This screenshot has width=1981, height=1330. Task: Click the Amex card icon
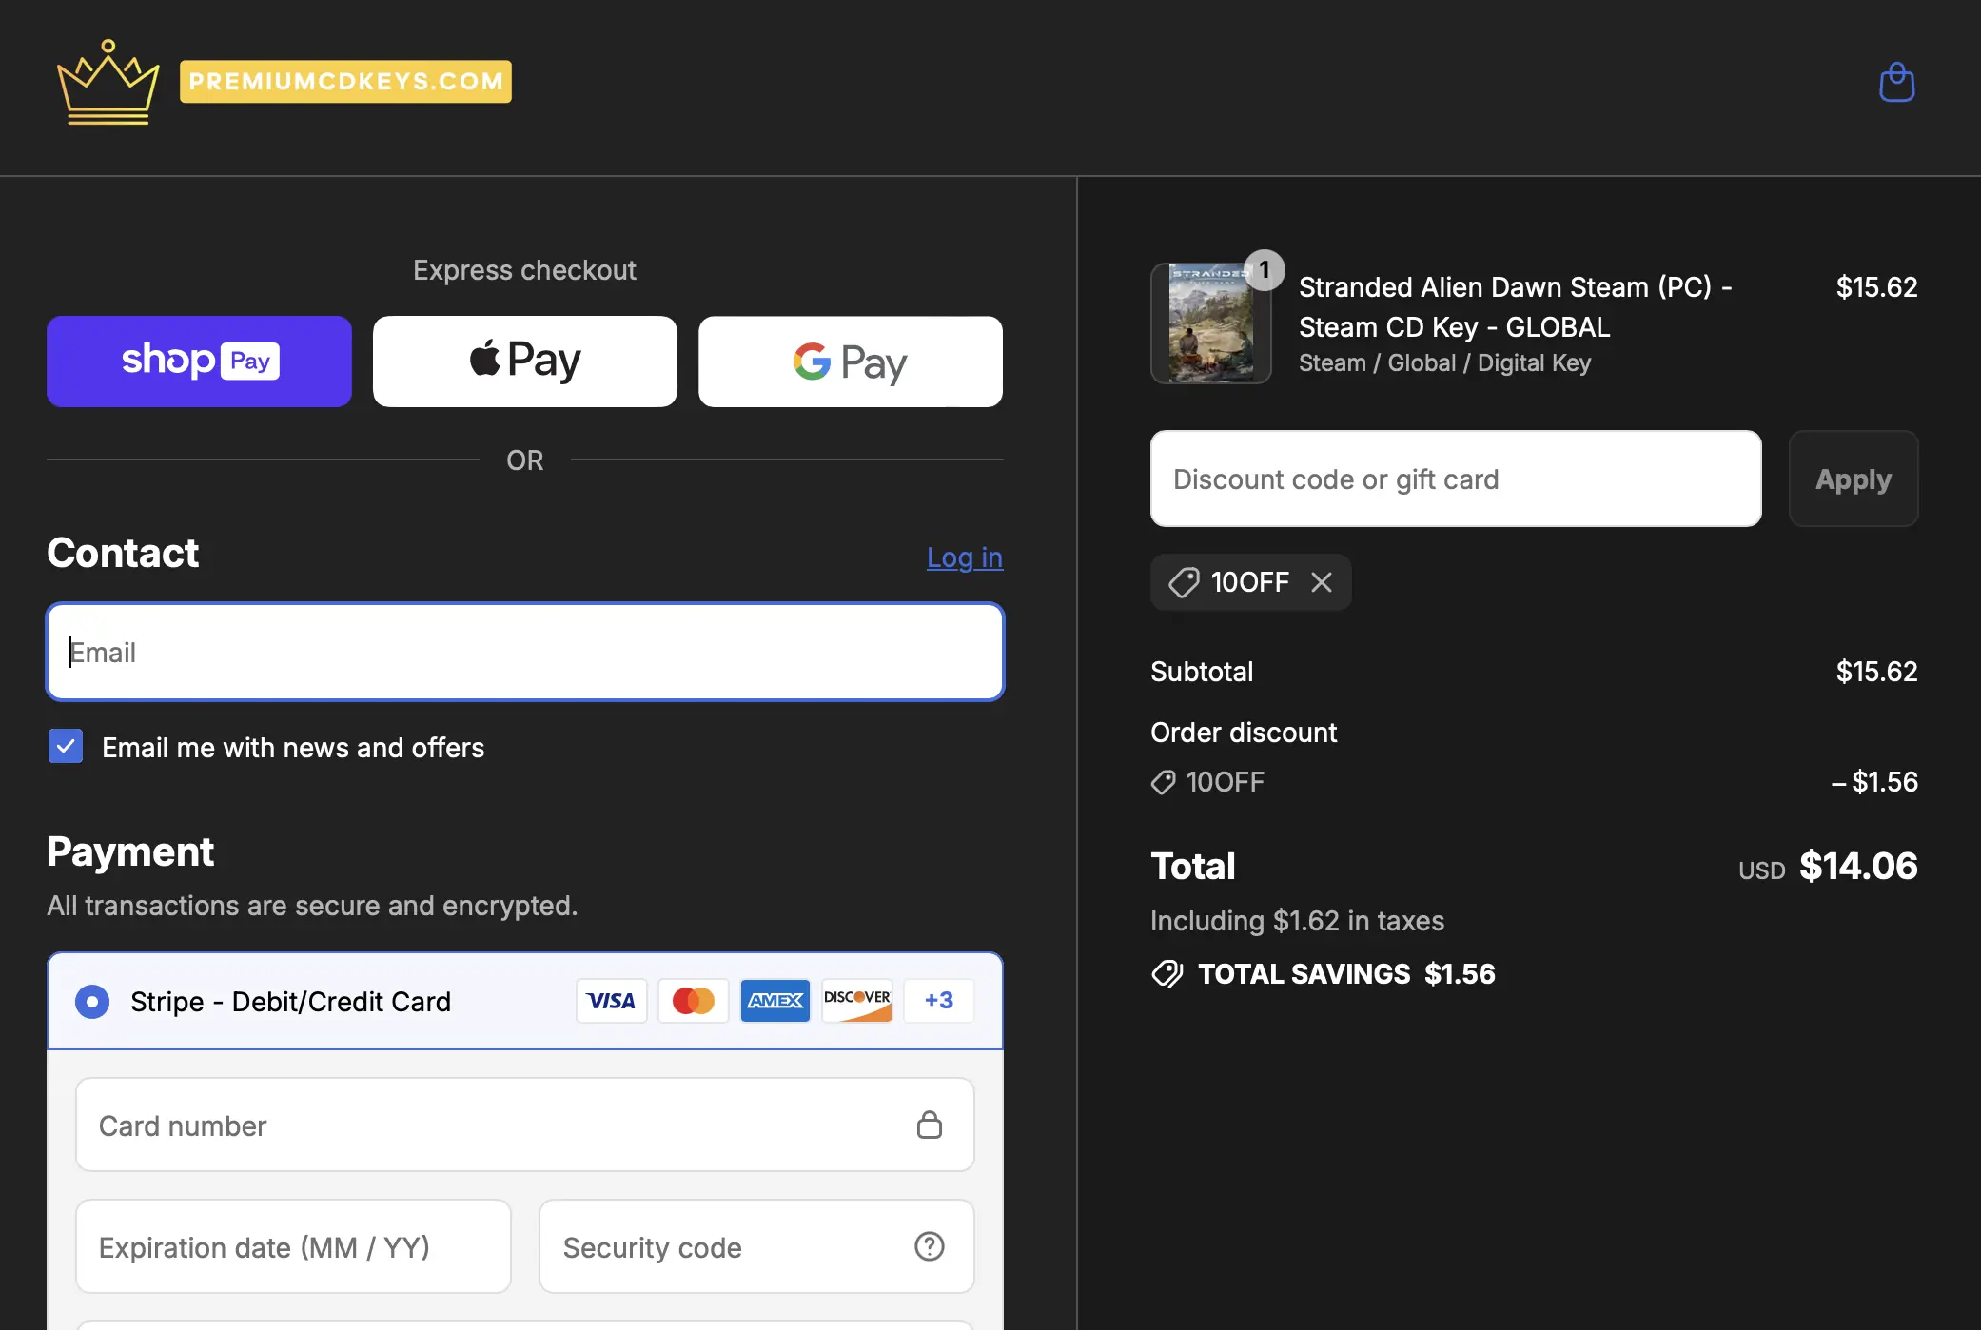tap(775, 1001)
